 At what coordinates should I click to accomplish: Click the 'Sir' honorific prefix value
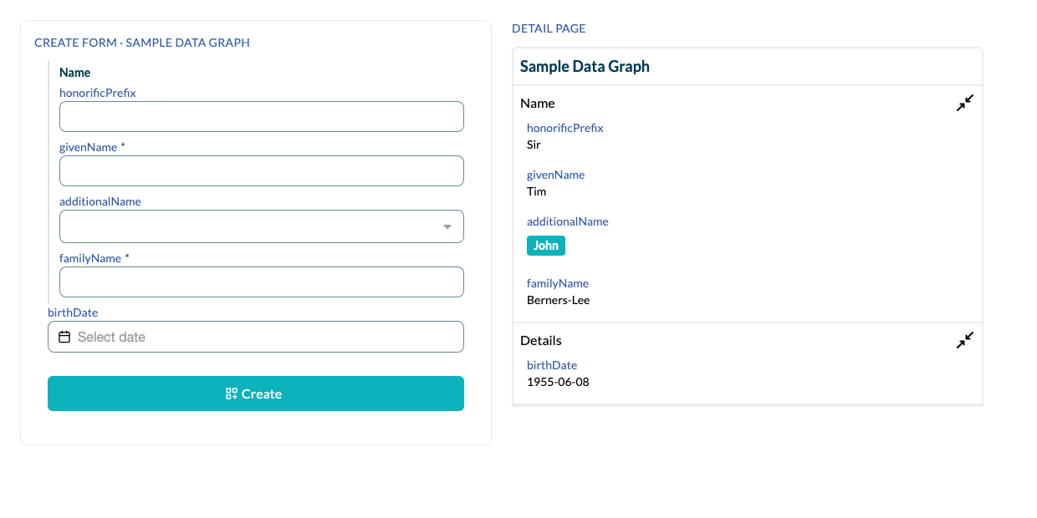point(534,145)
